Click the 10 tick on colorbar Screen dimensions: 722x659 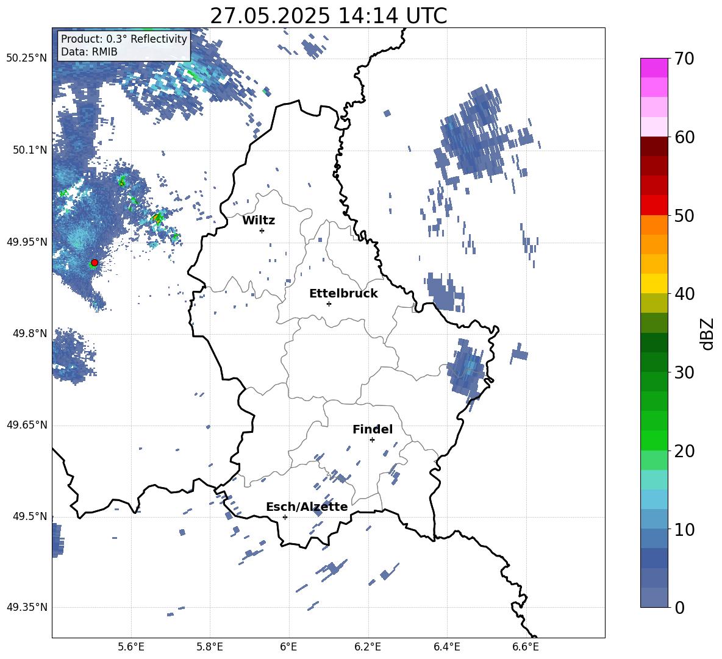[x=684, y=529]
